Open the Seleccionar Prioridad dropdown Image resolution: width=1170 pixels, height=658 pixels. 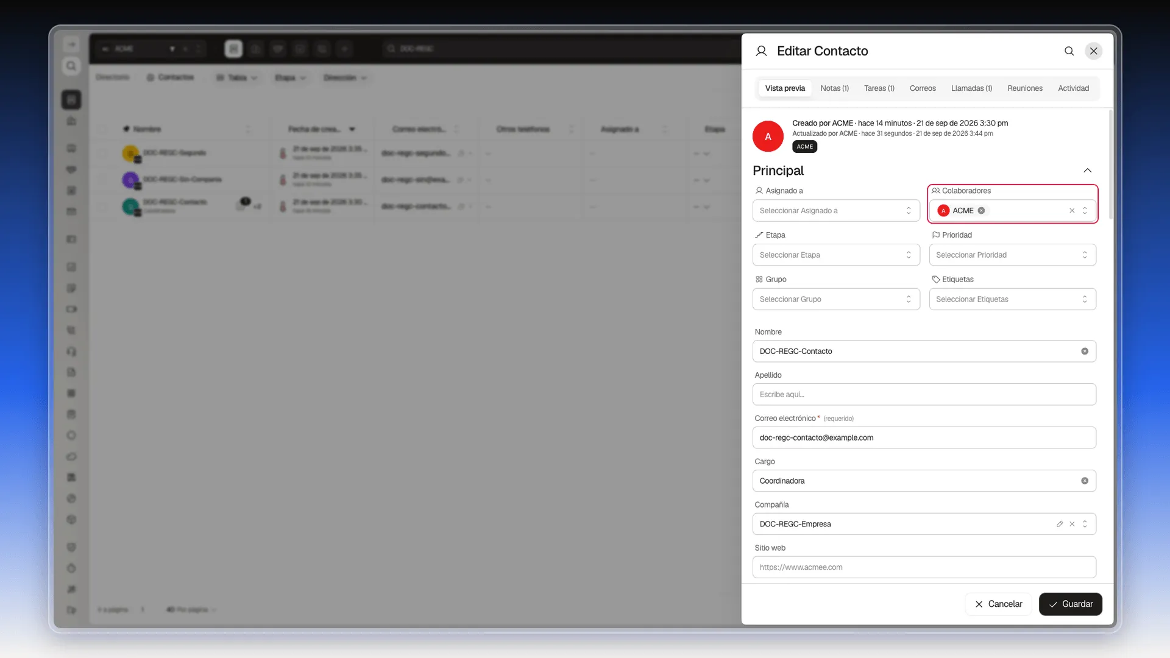click(1012, 255)
